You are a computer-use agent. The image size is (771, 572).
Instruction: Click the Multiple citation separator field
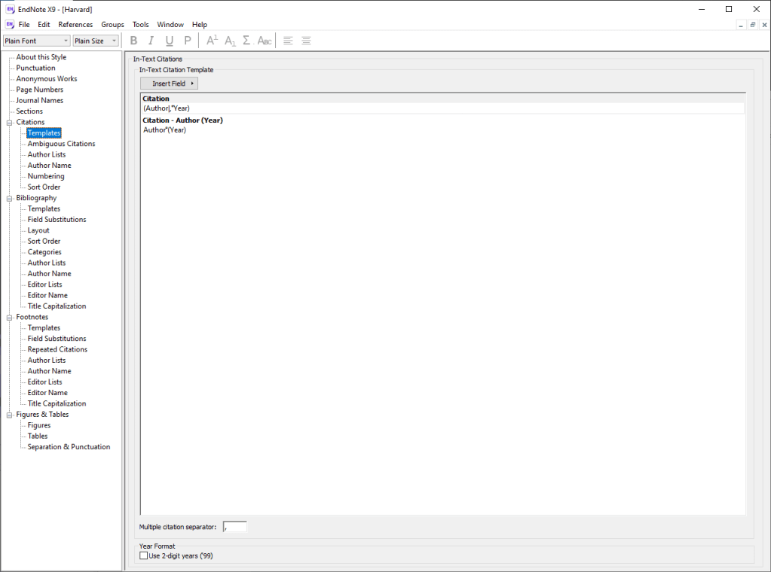click(x=234, y=527)
